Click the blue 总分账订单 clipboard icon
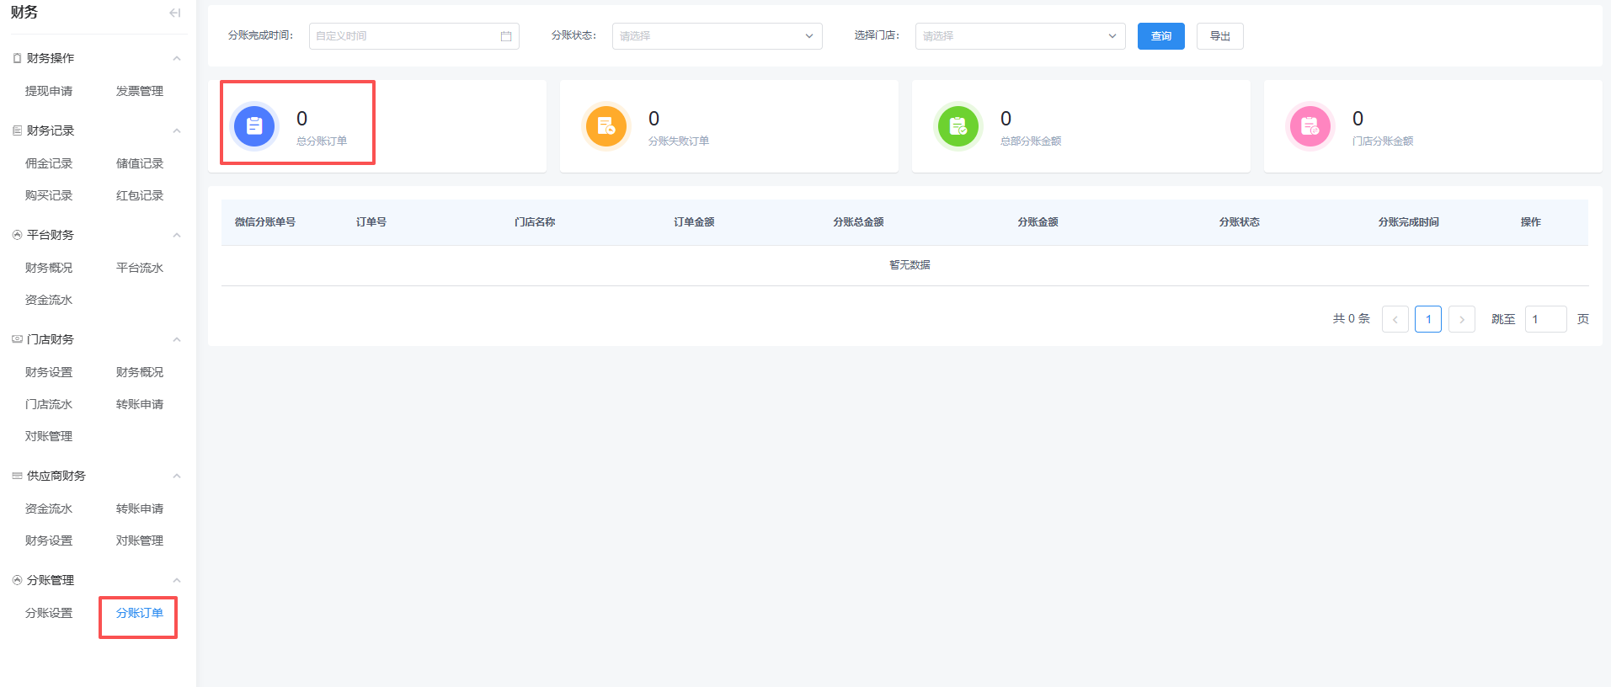1611x687 pixels. [x=254, y=126]
